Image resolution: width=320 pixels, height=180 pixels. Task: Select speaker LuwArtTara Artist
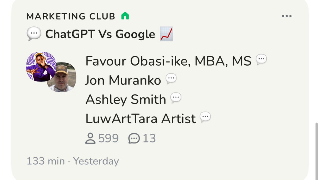(140, 119)
